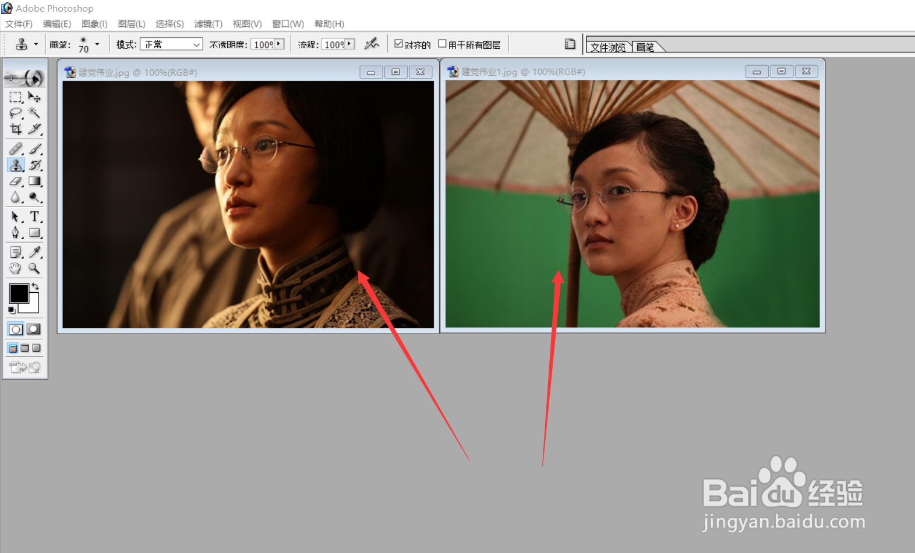The image size is (915, 553).
Task: Open the 帮助(H) menu
Action: click(x=329, y=24)
